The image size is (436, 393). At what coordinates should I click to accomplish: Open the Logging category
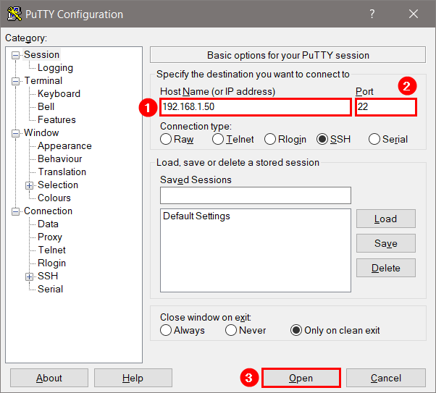click(55, 67)
